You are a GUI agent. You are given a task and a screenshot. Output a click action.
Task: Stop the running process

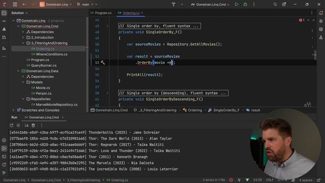tap(18, 126)
